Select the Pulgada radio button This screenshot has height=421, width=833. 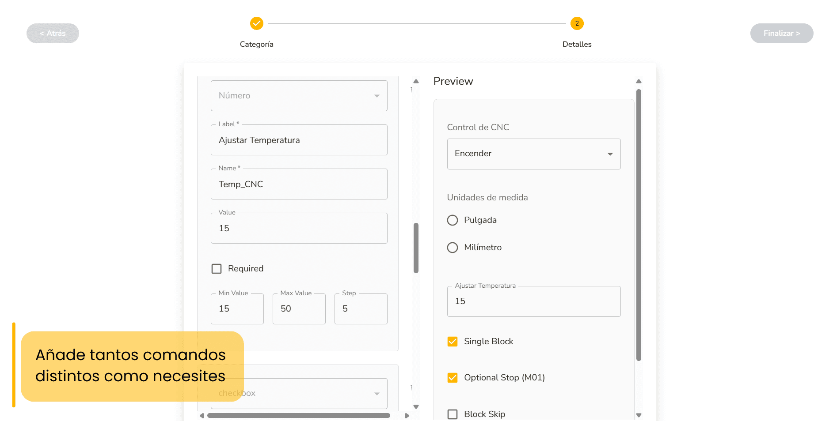click(453, 220)
